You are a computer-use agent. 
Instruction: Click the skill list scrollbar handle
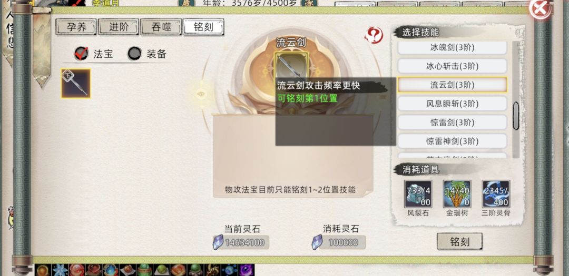point(516,116)
